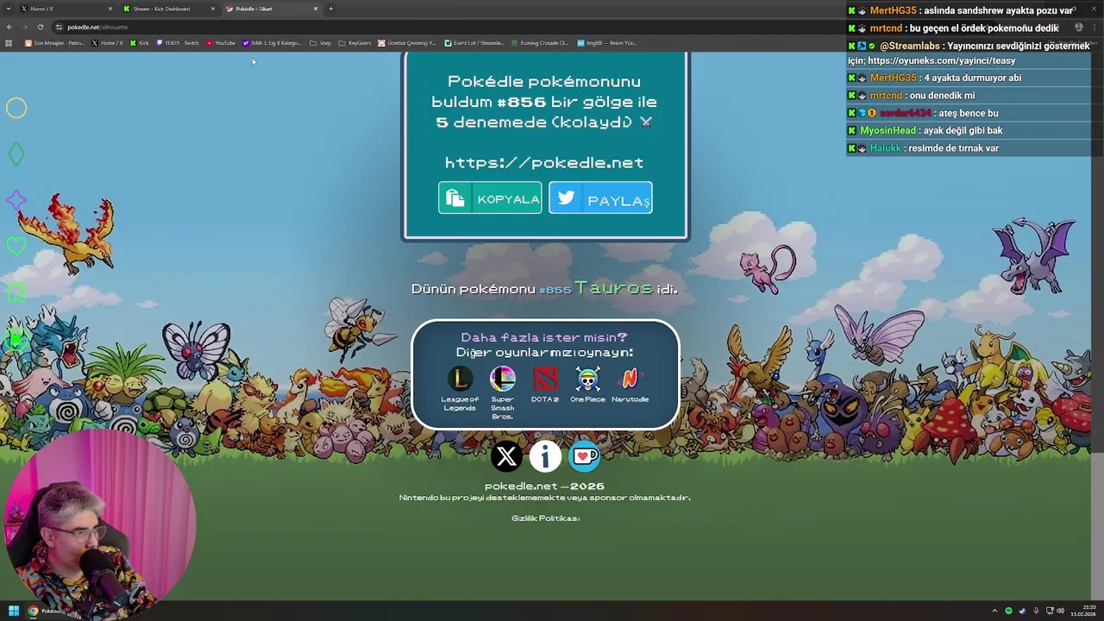Open the volume speaker tray icon
Screen dimensions: 1104x621
tap(1060, 611)
